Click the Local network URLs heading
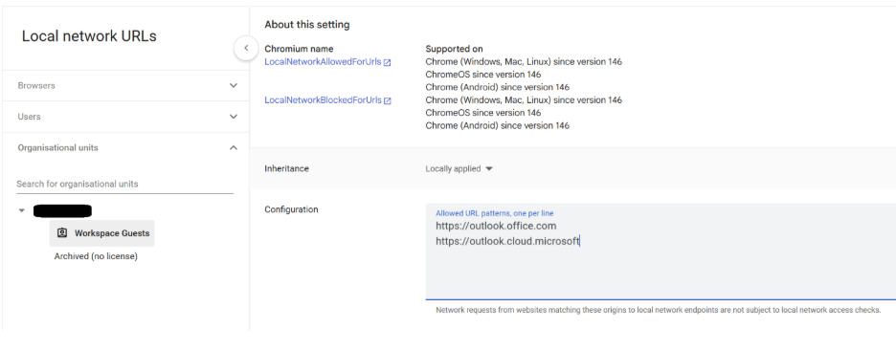The image size is (896, 350). 89,36
